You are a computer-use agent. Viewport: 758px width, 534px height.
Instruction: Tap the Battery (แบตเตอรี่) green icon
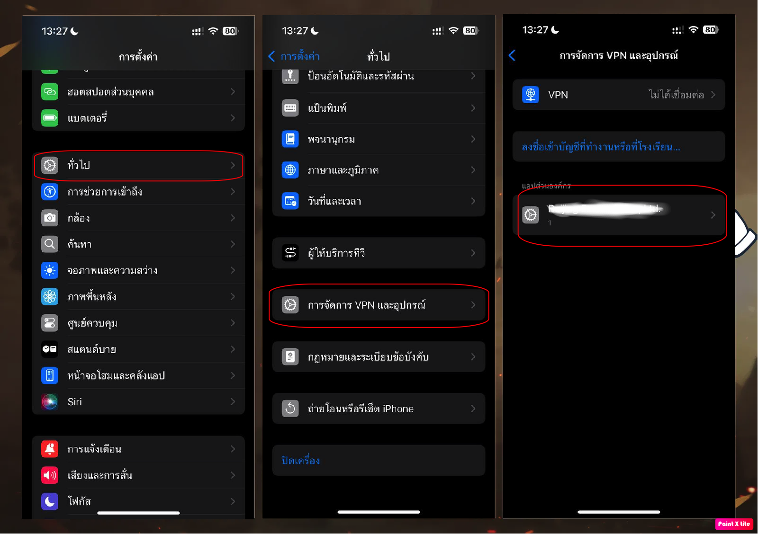pos(50,118)
